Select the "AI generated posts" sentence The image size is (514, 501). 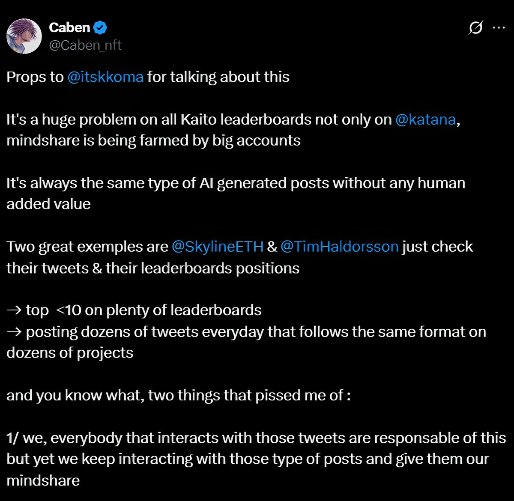236,194
